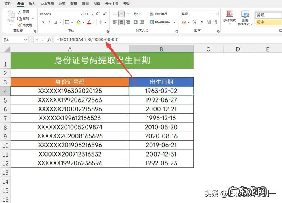Click the Copy icon
The image size is (282, 203).
click(20, 18)
